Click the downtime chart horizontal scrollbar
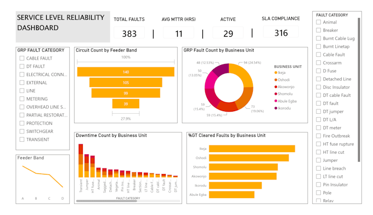This screenshot has width=373, height=215. 106,201
